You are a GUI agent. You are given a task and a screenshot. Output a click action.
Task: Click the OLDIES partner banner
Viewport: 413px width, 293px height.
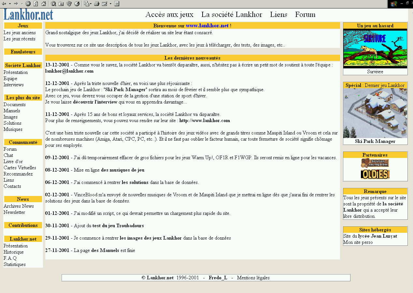[x=375, y=174]
